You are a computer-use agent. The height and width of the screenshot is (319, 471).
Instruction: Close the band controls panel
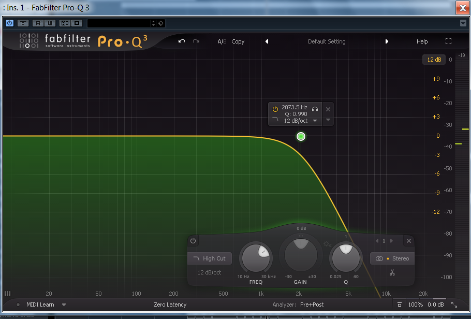tap(409, 240)
